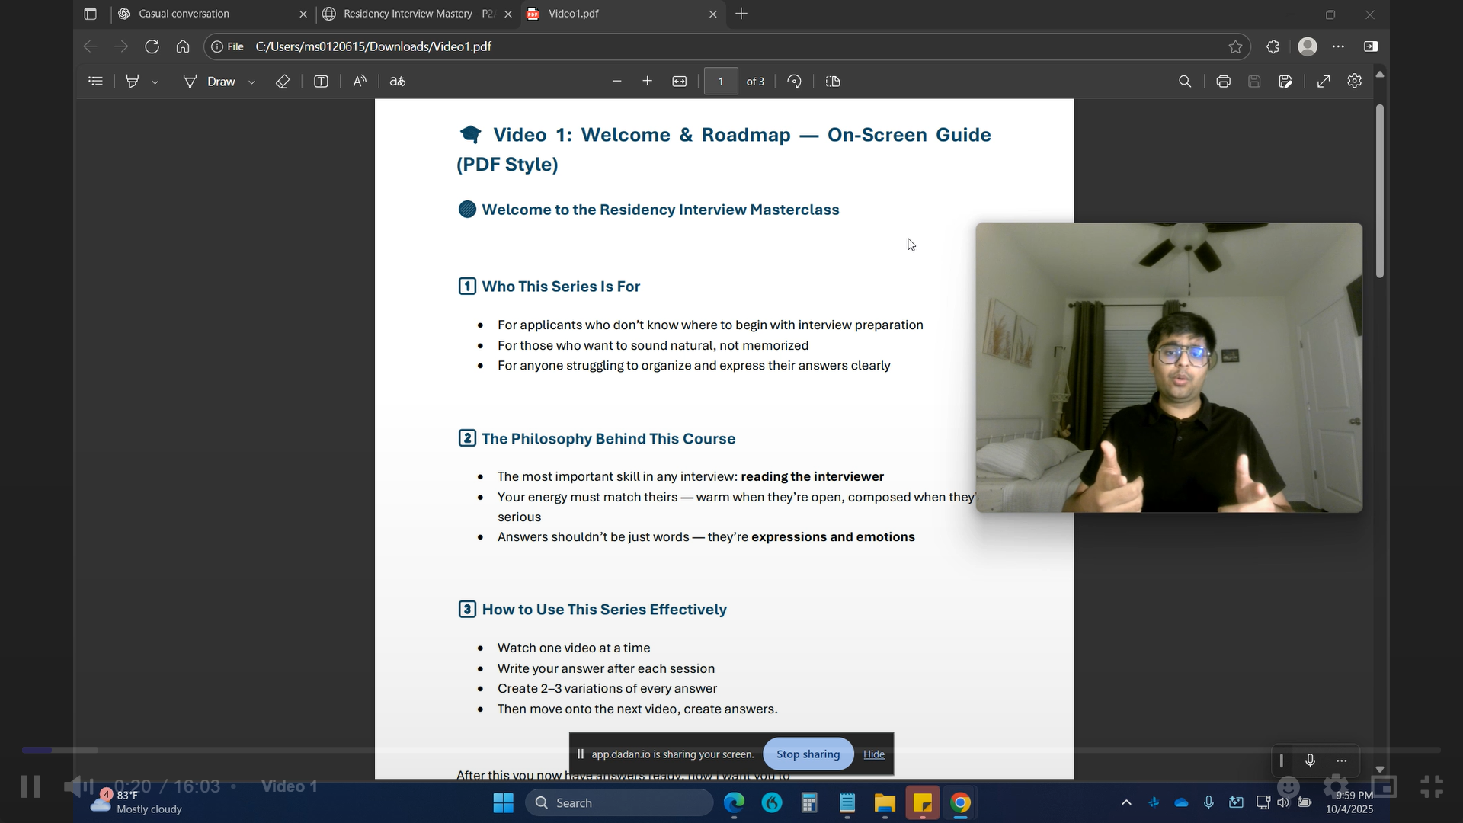Show hidden system tray icons chevron

coord(1126,802)
